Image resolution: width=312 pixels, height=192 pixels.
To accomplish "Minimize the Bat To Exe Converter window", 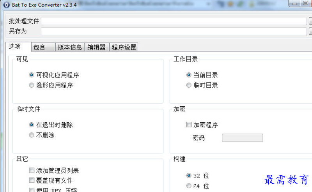I will (x=295, y=4).
